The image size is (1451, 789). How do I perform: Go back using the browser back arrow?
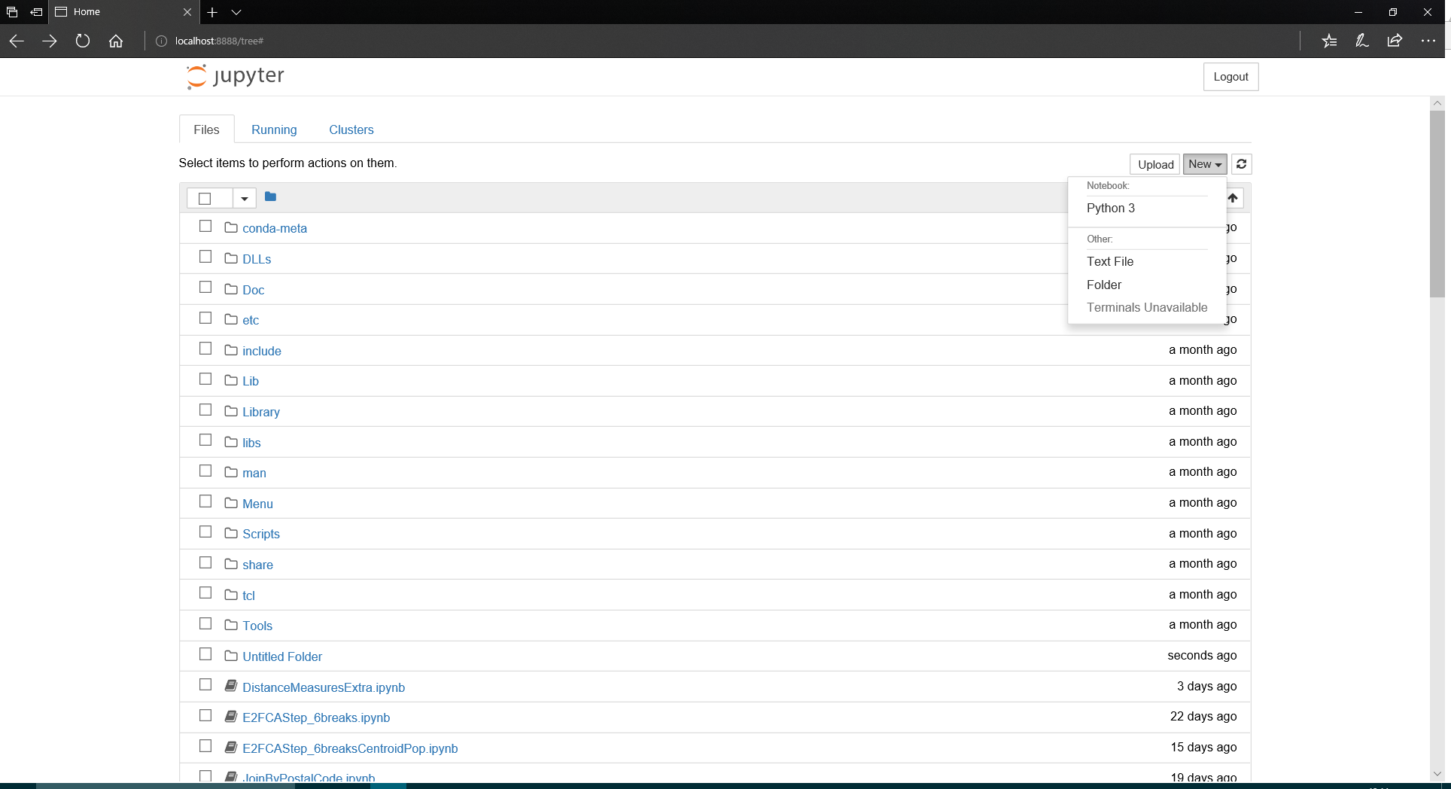tap(16, 41)
